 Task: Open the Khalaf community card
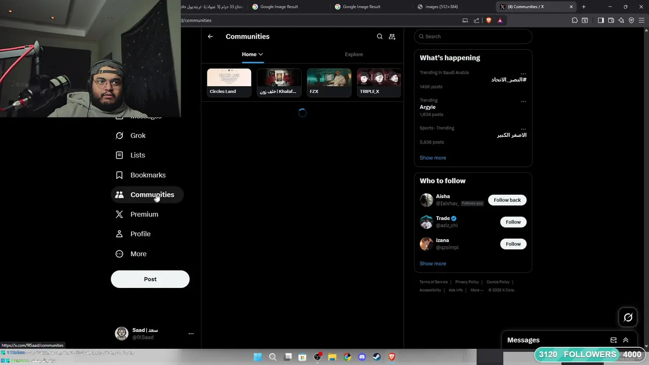279,82
